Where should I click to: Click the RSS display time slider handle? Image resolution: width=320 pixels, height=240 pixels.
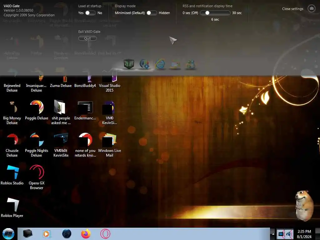pyautogui.click(x=207, y=13)
